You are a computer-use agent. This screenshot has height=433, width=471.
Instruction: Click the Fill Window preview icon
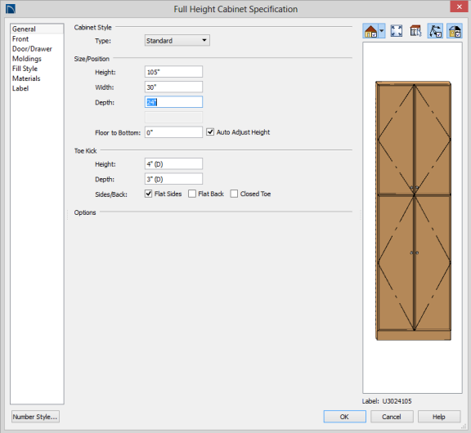click(x=397, y=31)
